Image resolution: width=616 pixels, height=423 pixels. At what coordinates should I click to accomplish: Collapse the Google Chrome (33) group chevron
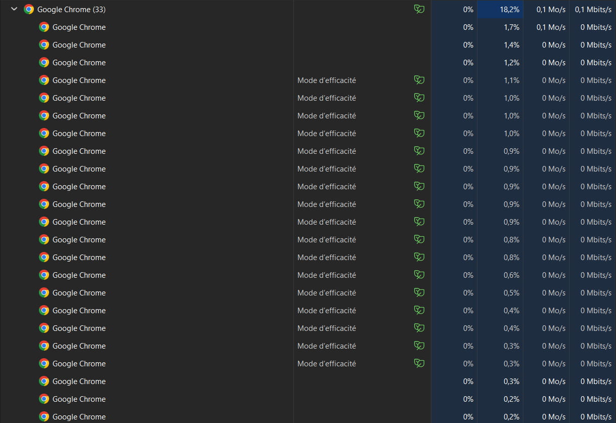(14, 9)
